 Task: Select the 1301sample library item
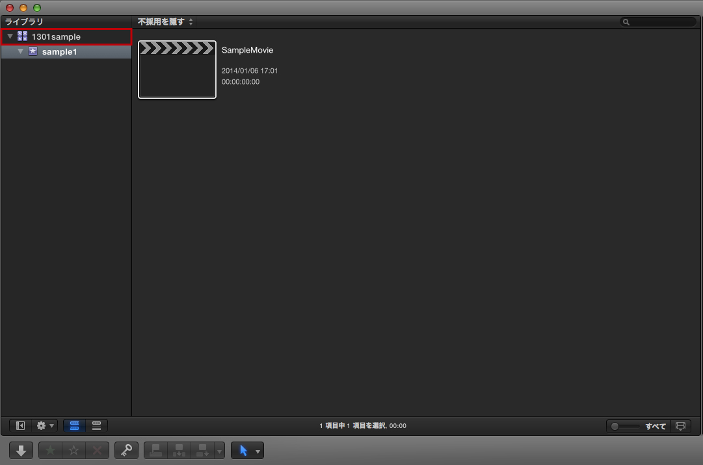[x=56, y=37]
